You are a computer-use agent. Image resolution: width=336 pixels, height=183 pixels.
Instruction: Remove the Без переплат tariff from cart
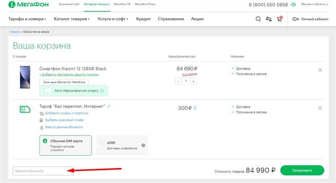tap(320, 109)
